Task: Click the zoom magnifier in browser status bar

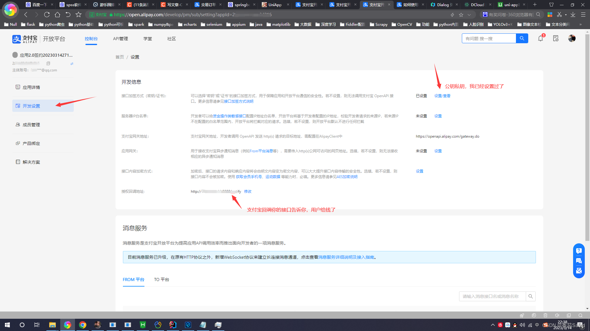Action: [x=580, y=315]
